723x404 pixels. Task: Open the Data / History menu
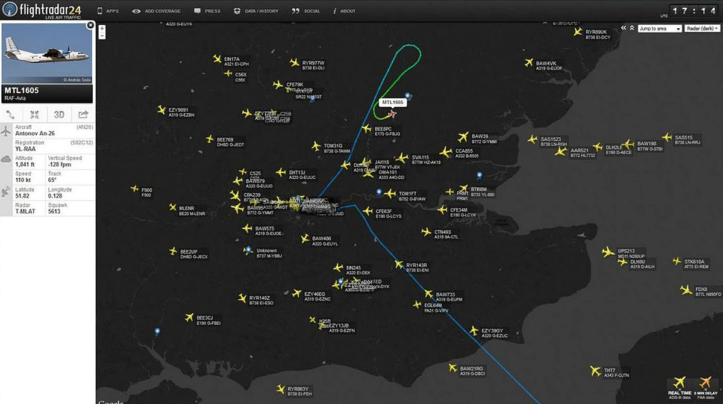pyautogui.click(x=256, y=11)
